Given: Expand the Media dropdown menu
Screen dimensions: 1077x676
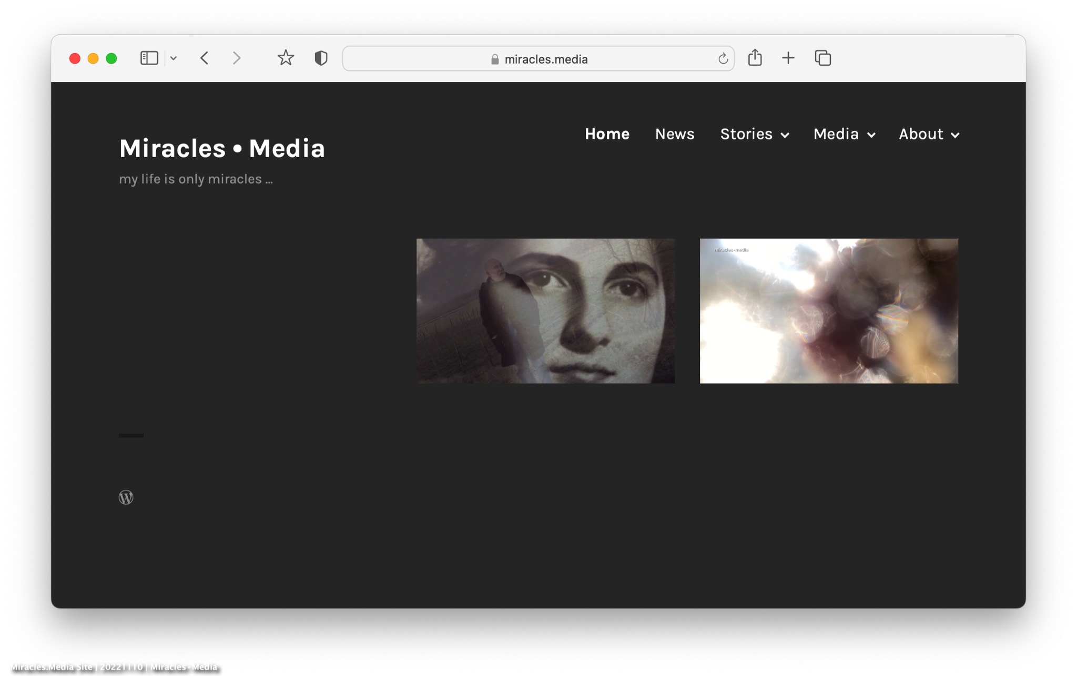Looking at the screenshot, I should [x=844, y=134].
